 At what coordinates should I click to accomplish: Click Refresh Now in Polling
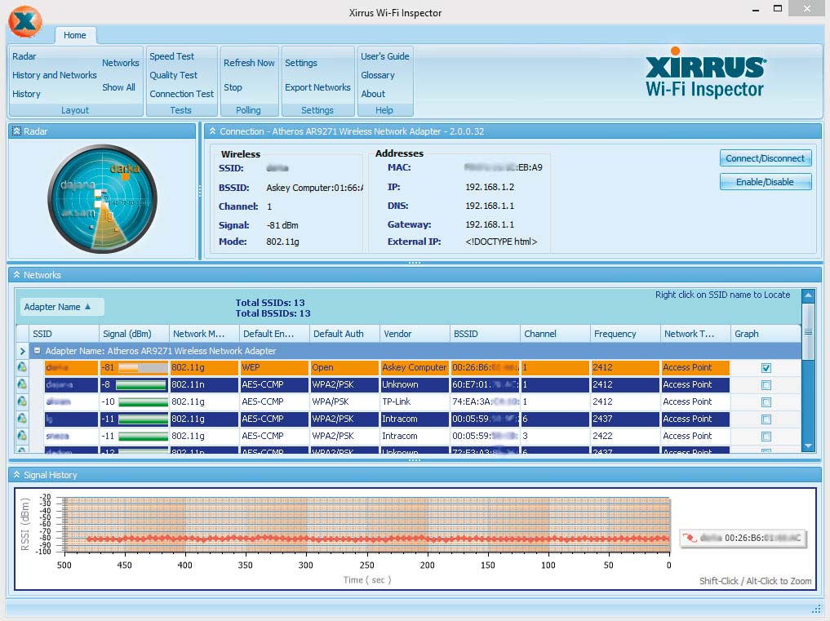(x=249, y=63)
